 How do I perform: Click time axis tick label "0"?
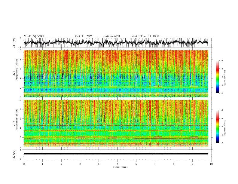[x=24, y=164]
